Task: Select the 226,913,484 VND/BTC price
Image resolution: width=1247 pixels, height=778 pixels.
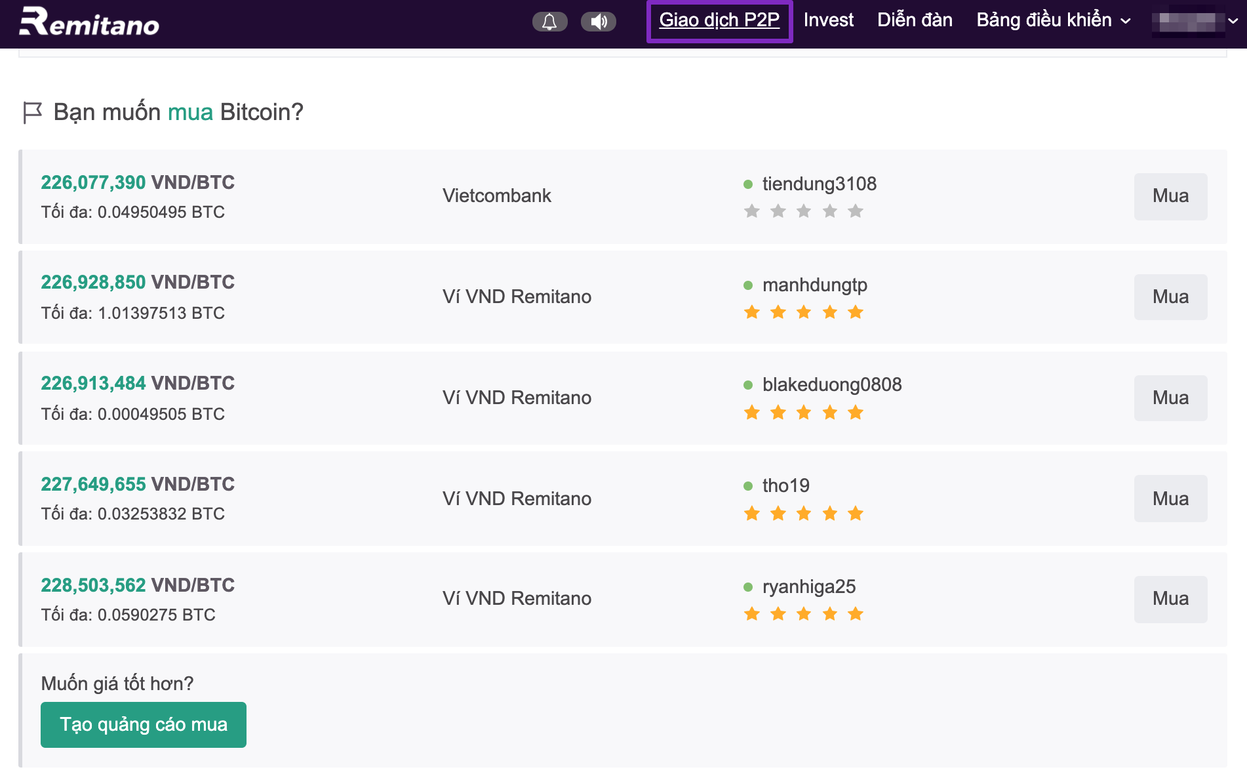Action: 138,383
